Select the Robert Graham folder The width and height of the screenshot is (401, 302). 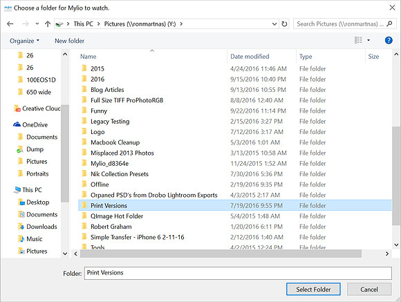[x=111, y=227]
